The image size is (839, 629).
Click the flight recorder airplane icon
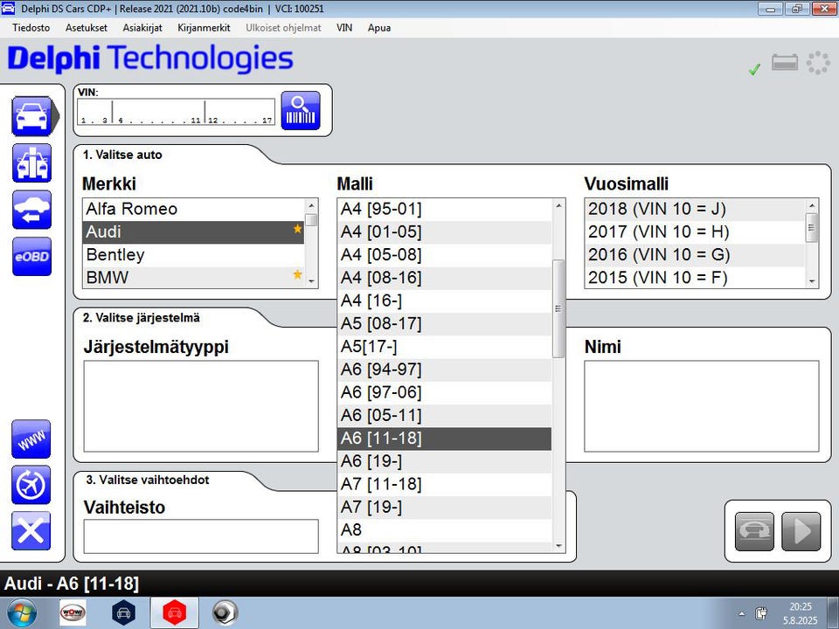[x=31, y=485]
